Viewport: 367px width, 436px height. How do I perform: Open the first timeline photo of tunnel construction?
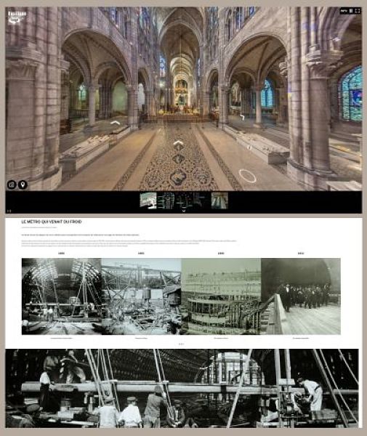click(x=62, y=296)
